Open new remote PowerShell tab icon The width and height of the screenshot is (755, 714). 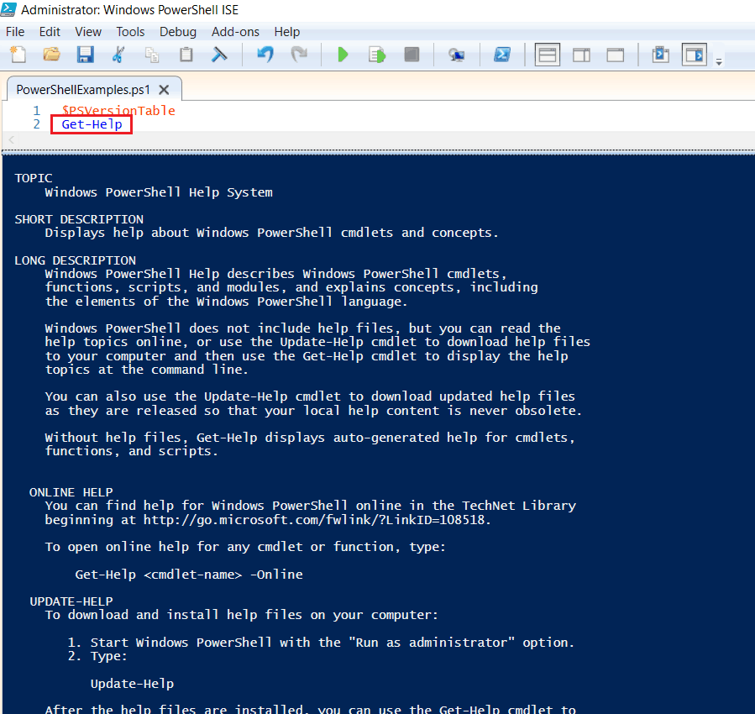click(457, 55)
